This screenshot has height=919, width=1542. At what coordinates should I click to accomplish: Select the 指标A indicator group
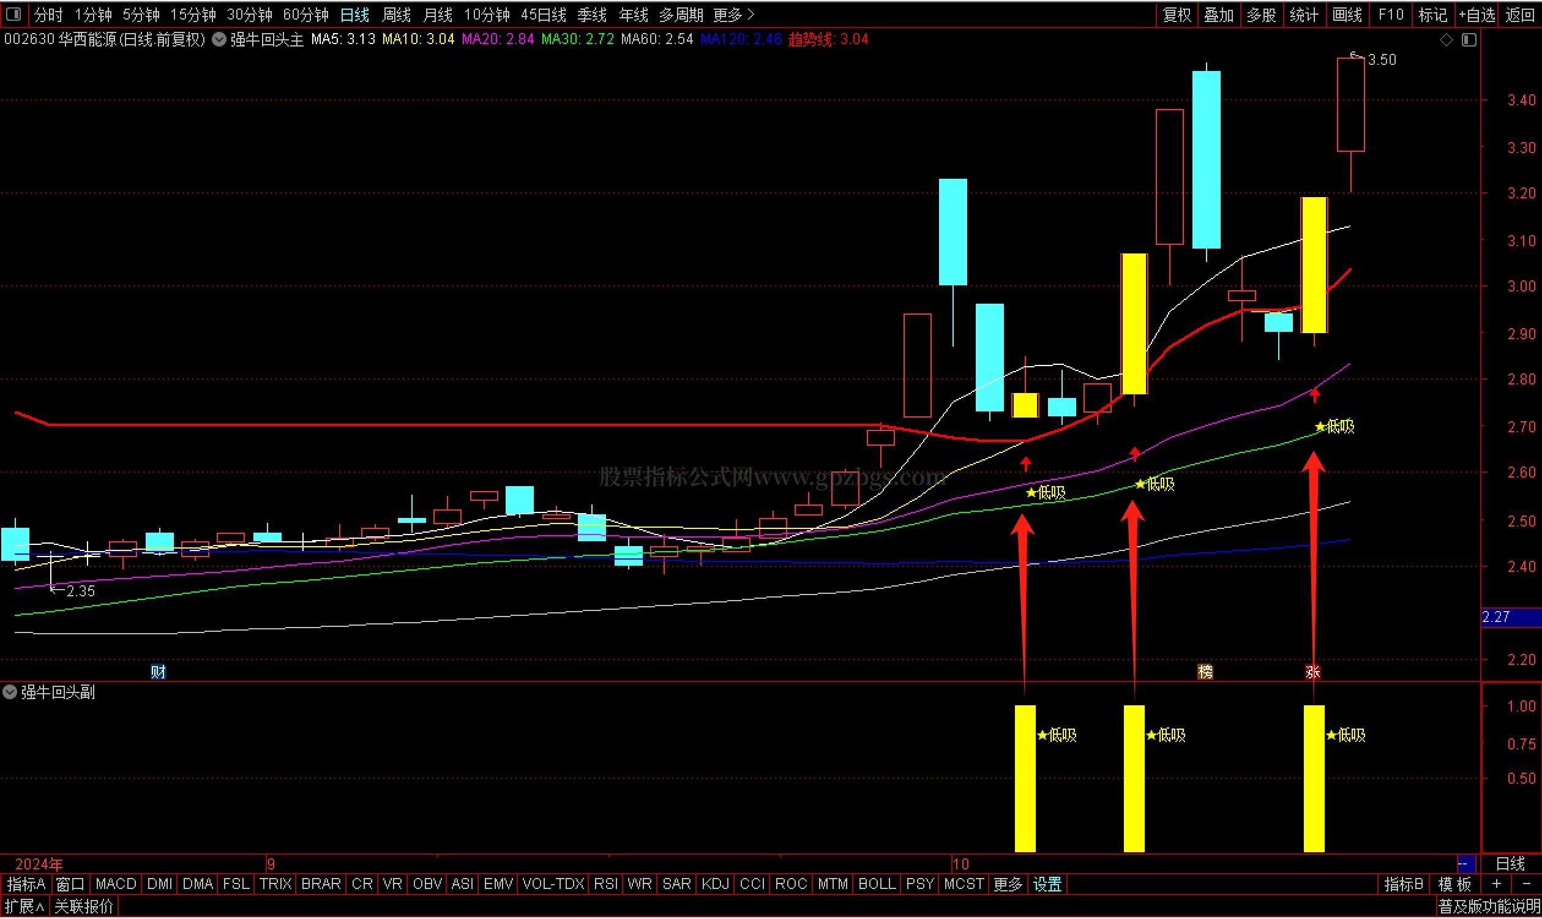click(x=26, y=885)
